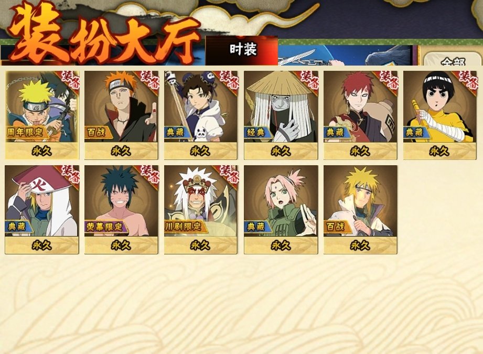Select the 周年限定 Naruto and Sasuke costume card
Screen dimensions: 483x354
point(42,115)
